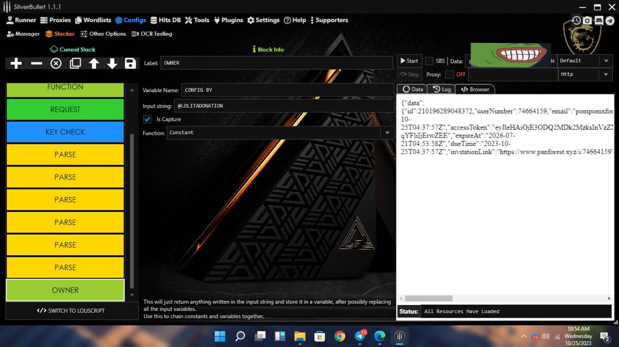Click the browser output scroll right arrow
The height and width of the screenshot is (347, 619).
click(609, 298)
